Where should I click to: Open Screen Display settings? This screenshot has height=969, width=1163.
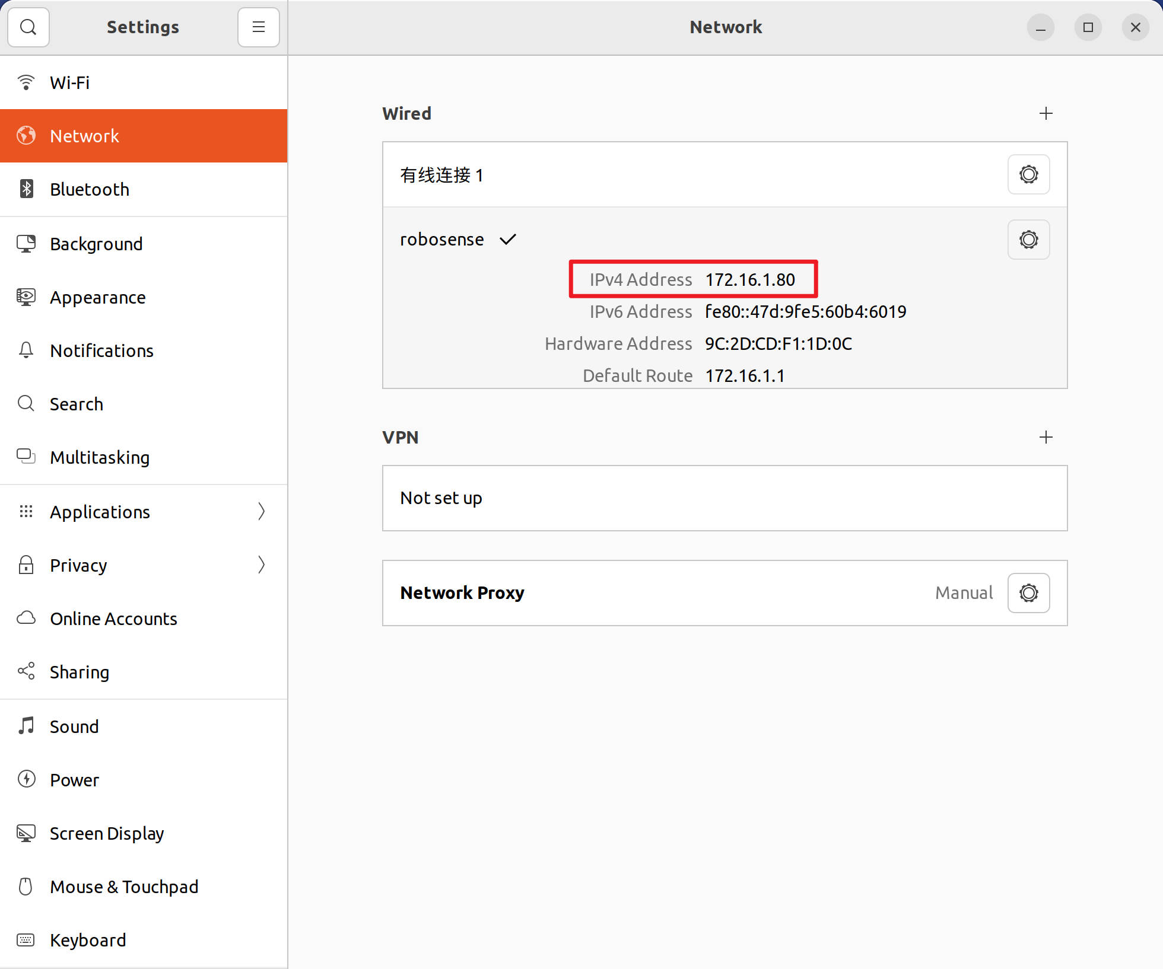[x=107, y=834]
